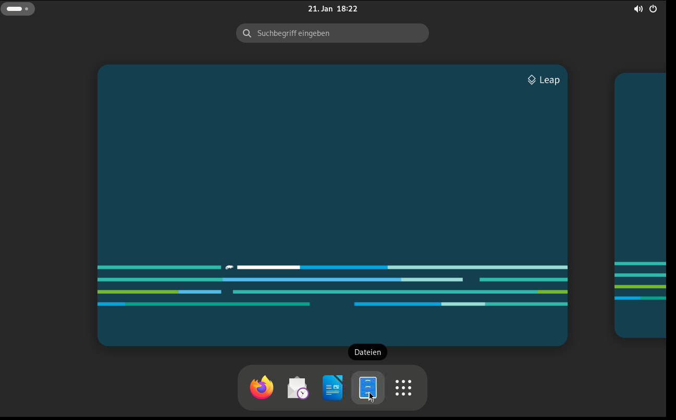Click the '21. Jan' date text
The image size is (676, 420).
tap(320, 9)
